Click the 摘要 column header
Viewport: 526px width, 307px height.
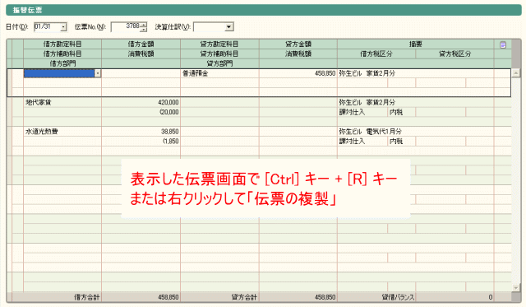(x=416, y=44)
